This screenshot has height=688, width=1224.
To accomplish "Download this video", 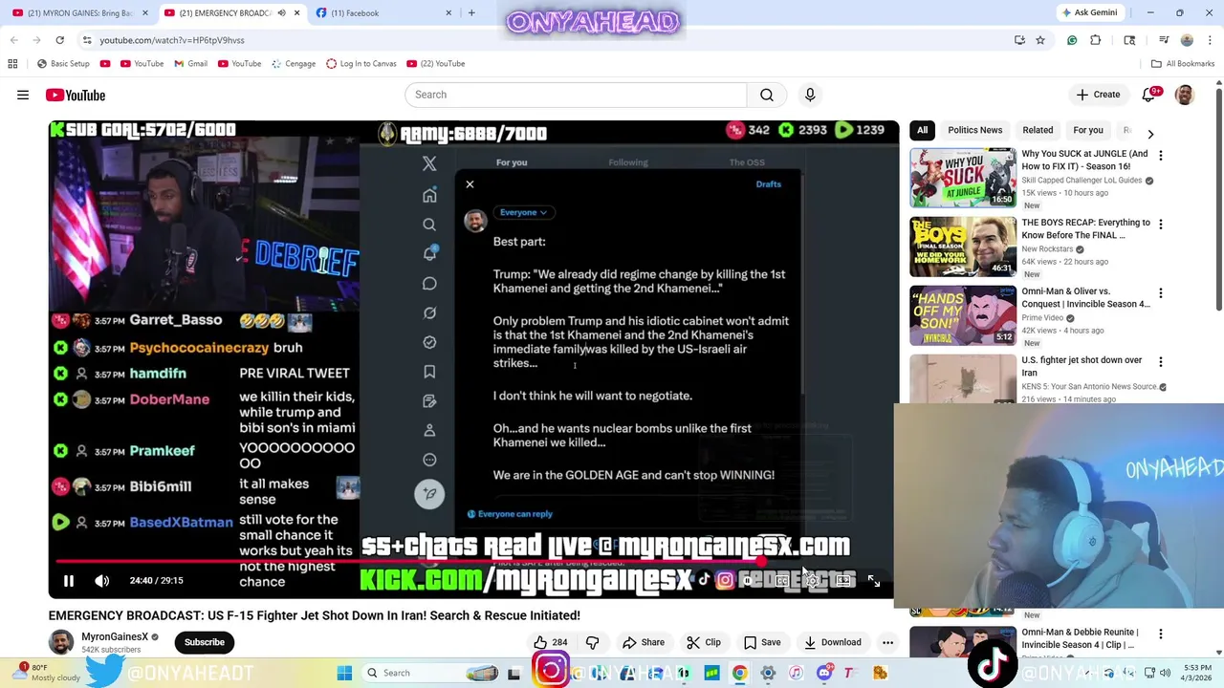I will (x=832, y=642).
